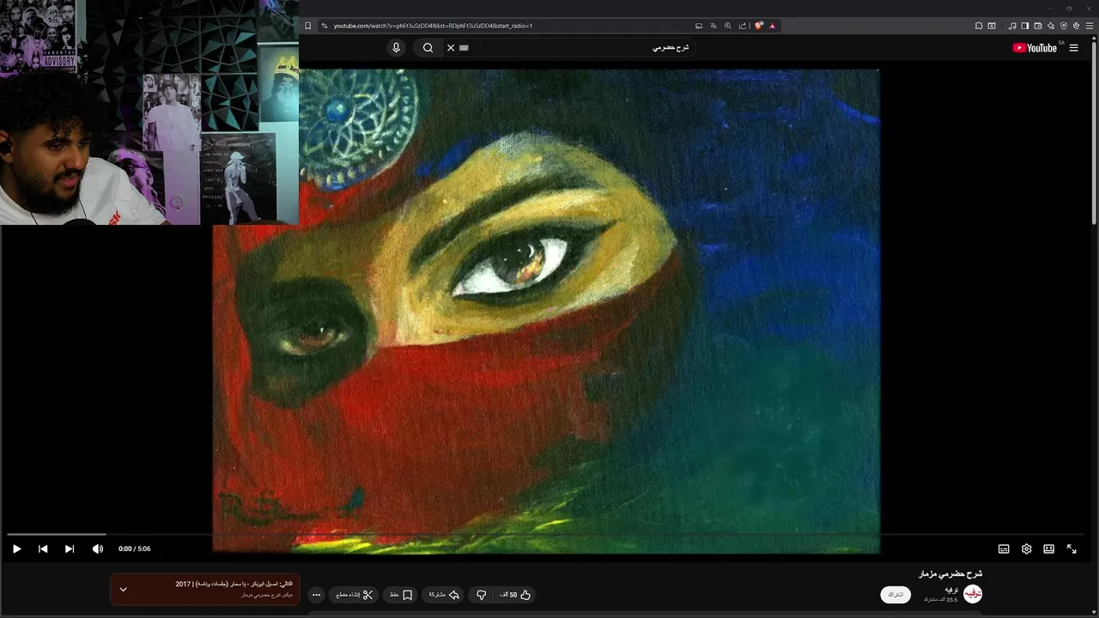Share the video via مشاركة button

[444, 595]
